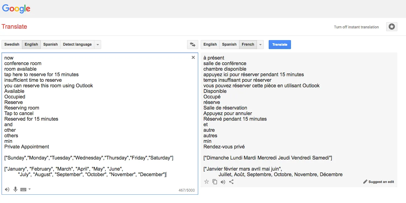Select English as source language
This screenshot has width=406, height=203.
tap(31, 44)
